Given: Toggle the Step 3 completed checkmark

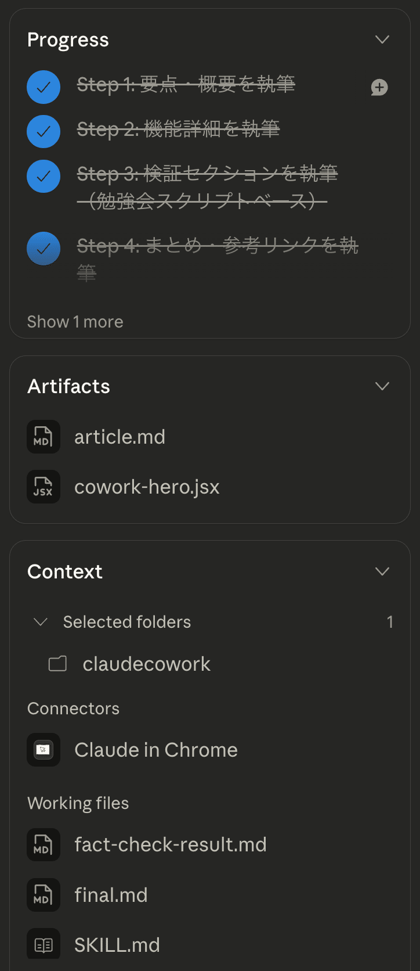Looking at the screenshot, I should click(x=44, y=176).
